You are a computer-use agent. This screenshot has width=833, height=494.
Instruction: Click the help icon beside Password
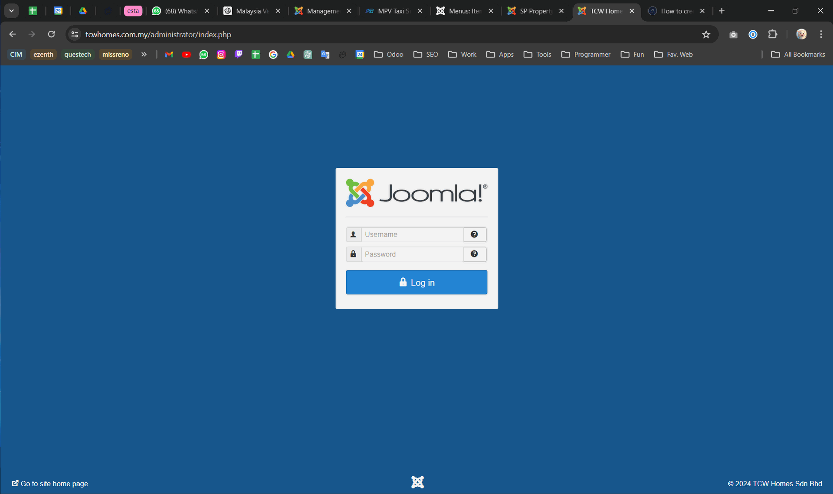click(475, 254)
